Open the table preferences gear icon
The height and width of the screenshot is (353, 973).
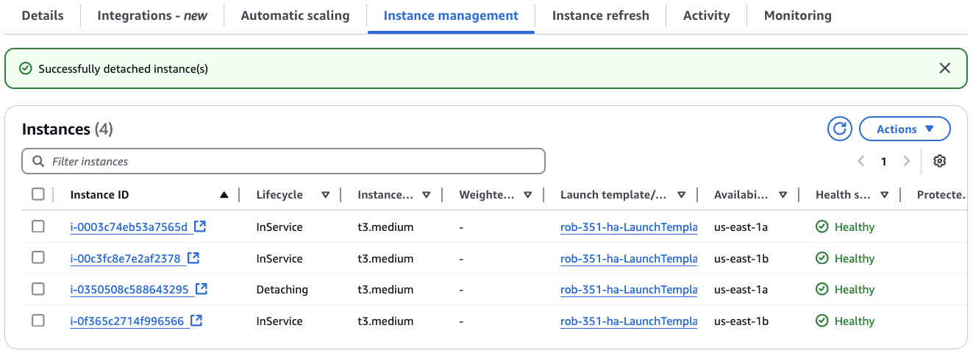pos(939,162)
